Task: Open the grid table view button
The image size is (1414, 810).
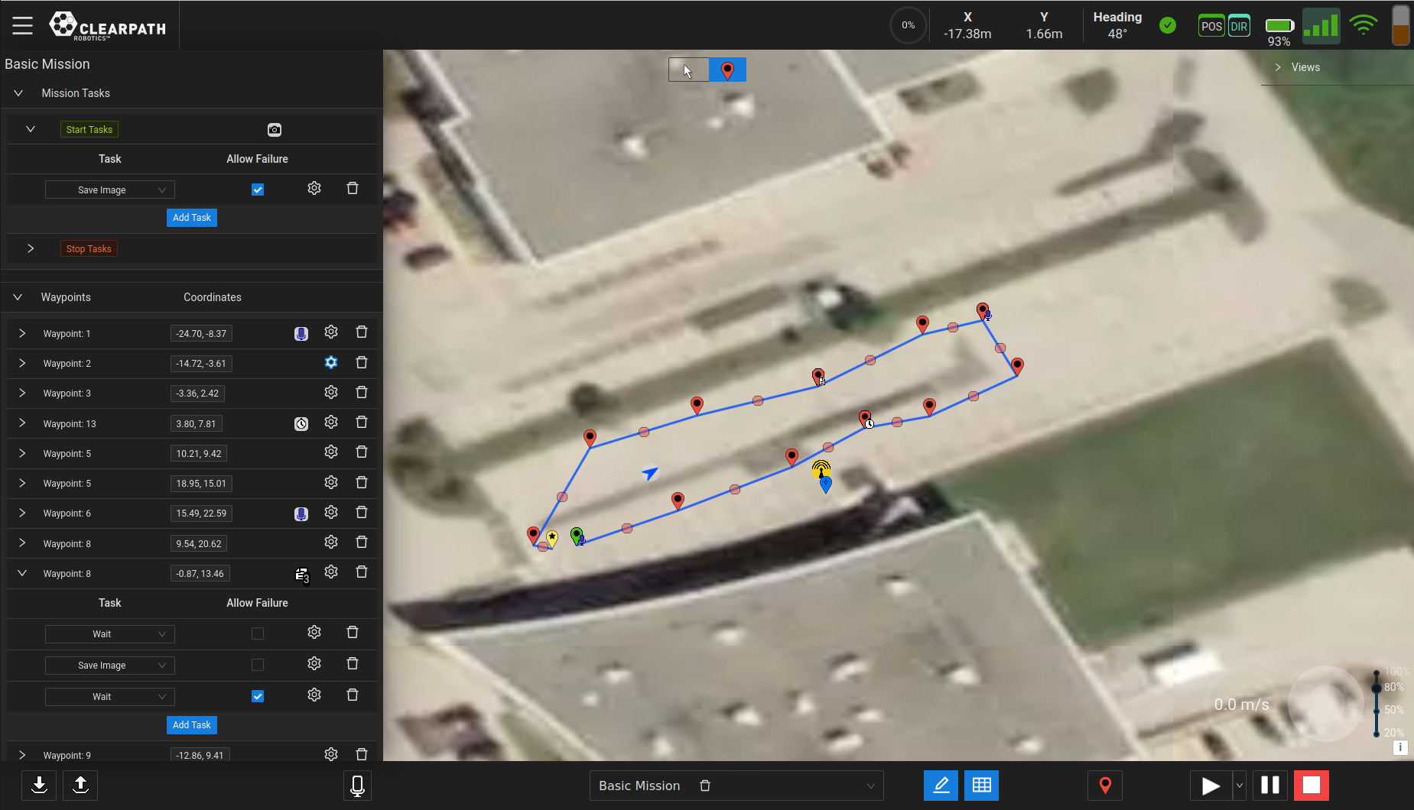Action: [x=981, y=786]
